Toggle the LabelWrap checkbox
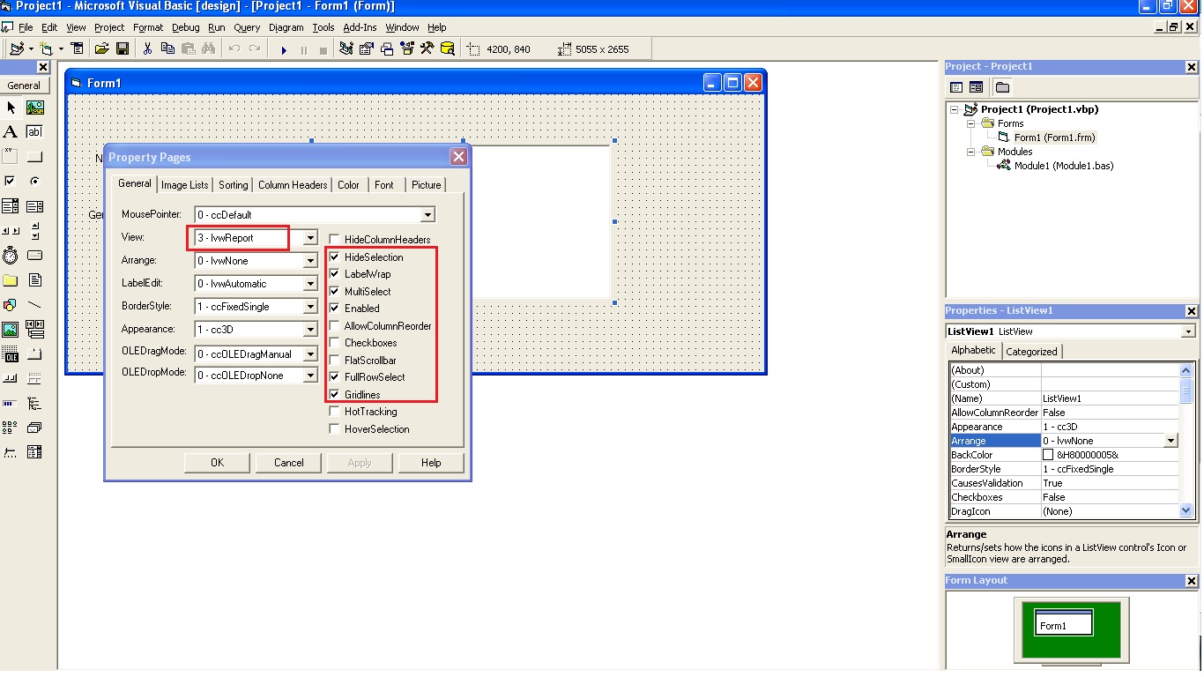This screenshot has height=677, width=1204. [335, 274]
